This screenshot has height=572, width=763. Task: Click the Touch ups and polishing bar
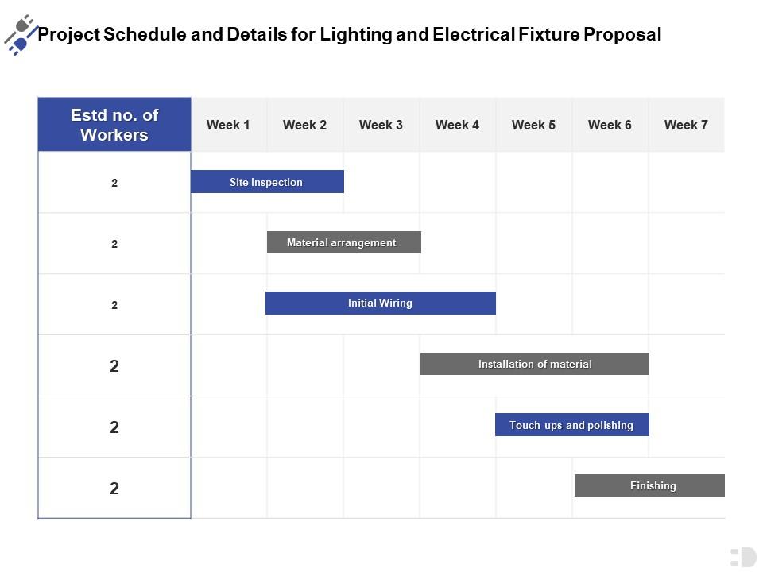(x=571, y=425)
